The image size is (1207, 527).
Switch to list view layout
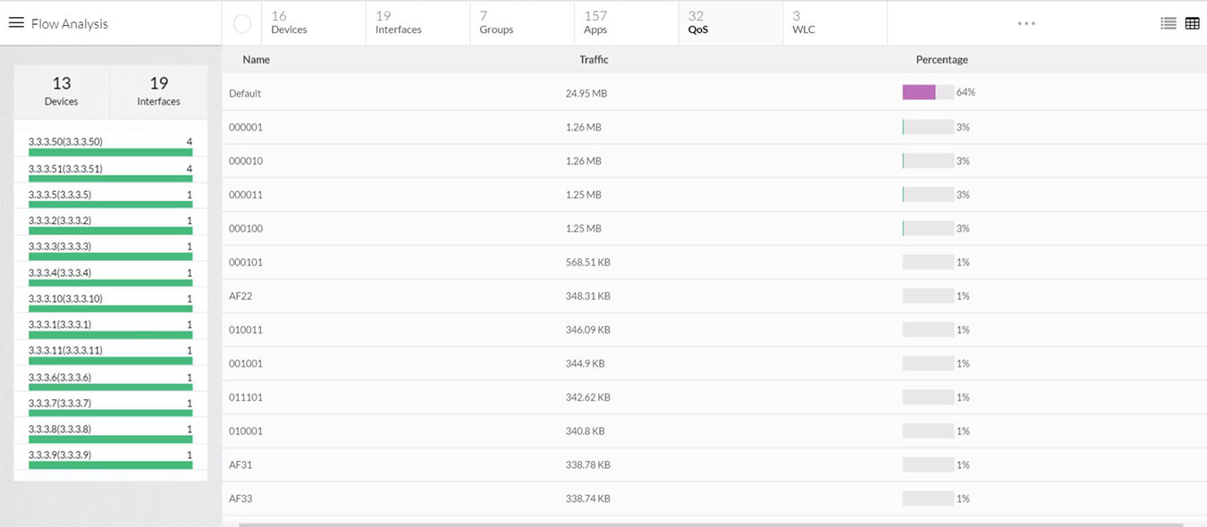[x=1168, y=23]
